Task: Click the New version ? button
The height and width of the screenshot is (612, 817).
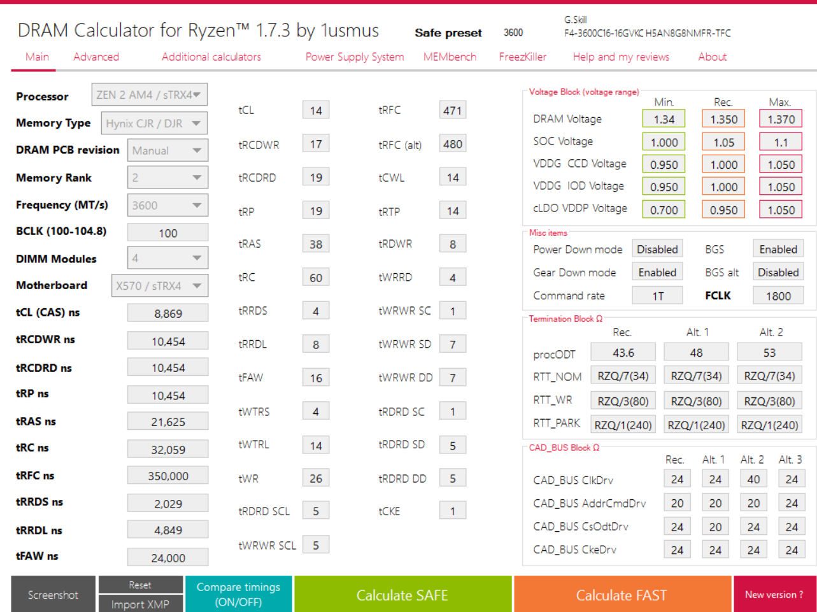Action: tap(774, 594)
